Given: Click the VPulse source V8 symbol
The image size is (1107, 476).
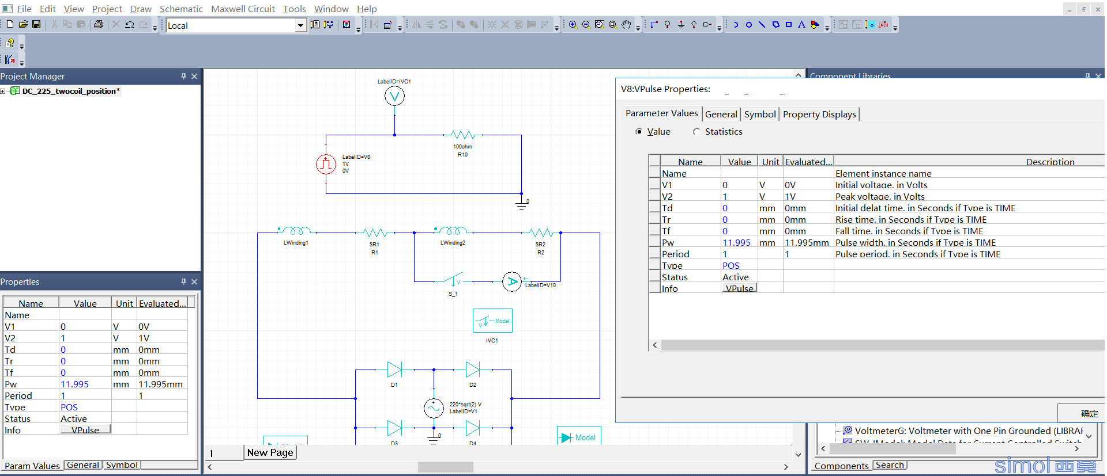Looking at the screenshot, I should (326, 164).
